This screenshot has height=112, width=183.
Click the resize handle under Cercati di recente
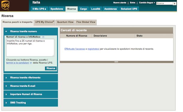point(116,62)
